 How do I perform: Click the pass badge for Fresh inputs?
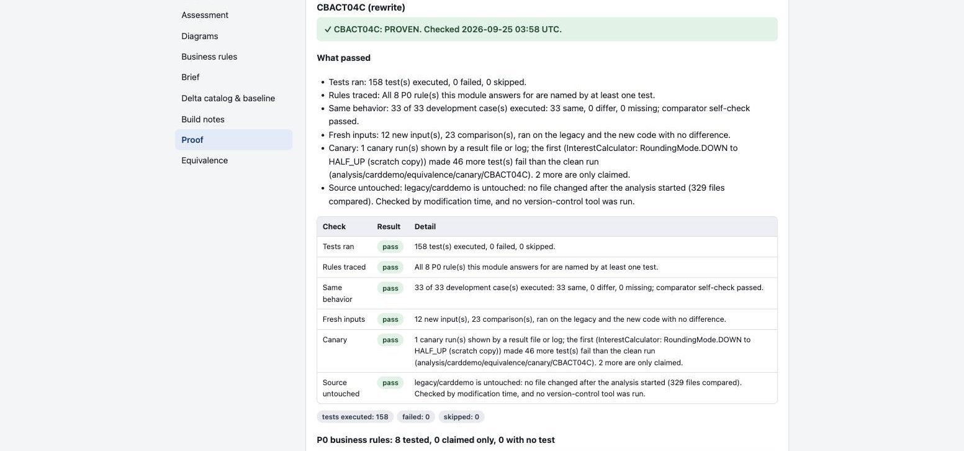point(390,319)
